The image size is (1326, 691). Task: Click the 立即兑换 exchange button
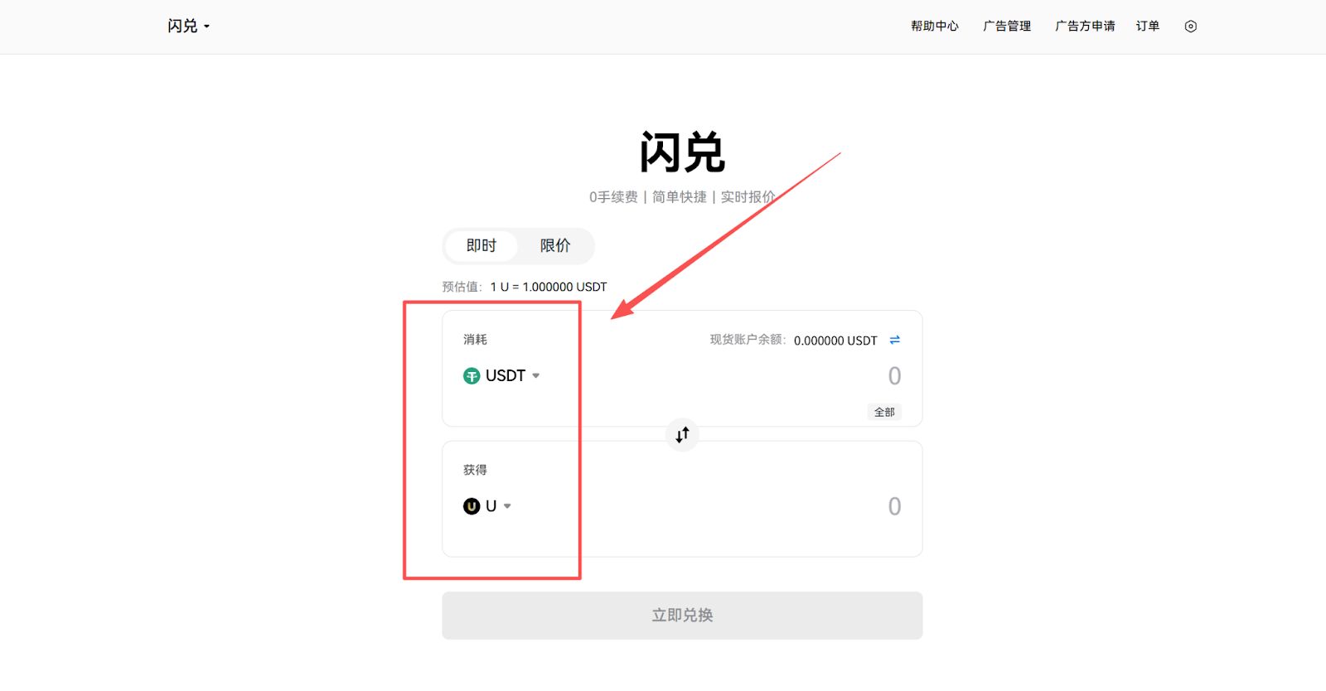tap(681, 616)
